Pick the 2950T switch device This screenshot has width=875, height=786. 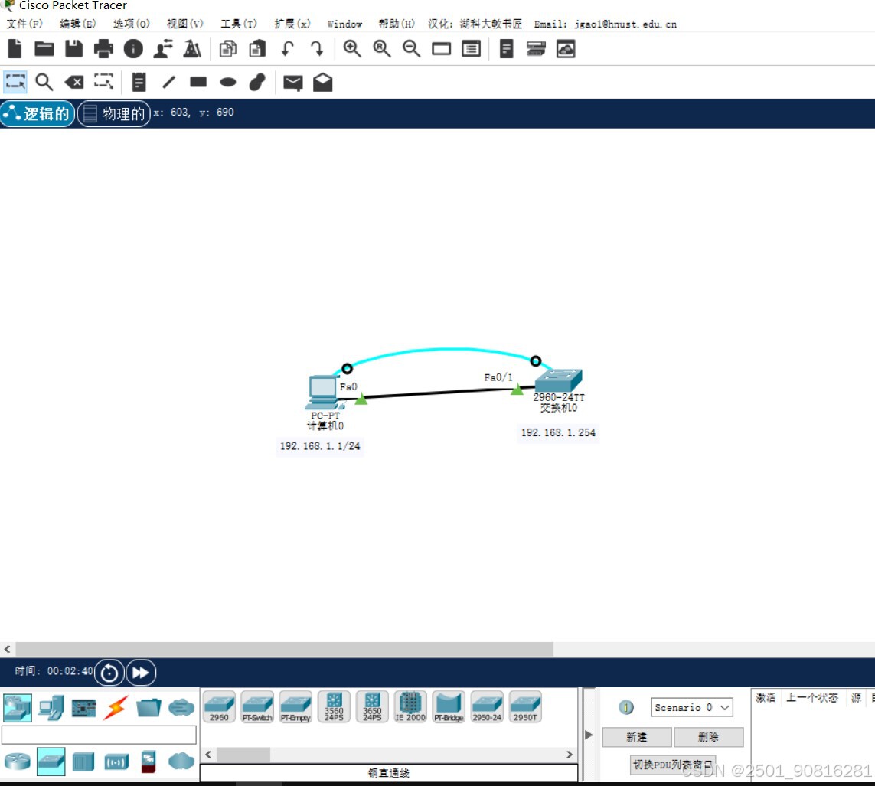(x=525, y=706)
